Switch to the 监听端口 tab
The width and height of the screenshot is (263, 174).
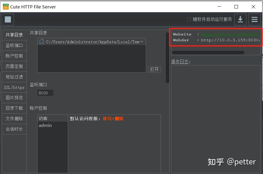pyautogui.click(x=14, y=45)
